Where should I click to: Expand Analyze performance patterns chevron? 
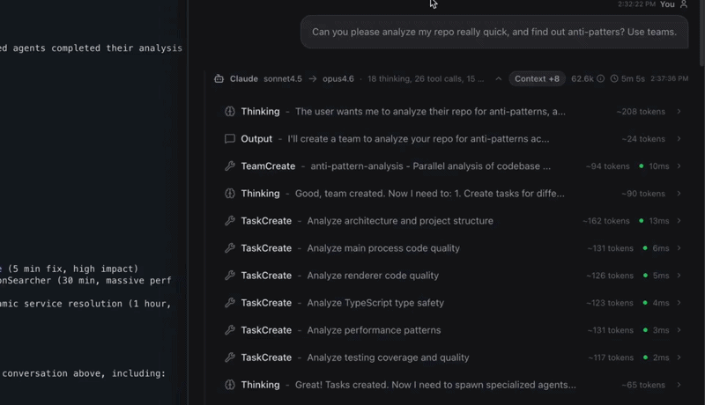click(x=679, y=330)
